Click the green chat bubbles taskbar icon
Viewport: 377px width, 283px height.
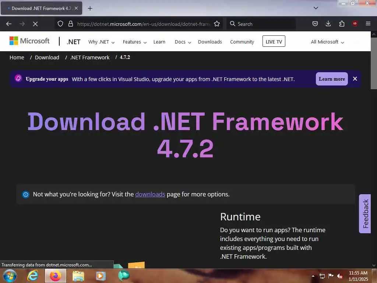tap(124, 276)
